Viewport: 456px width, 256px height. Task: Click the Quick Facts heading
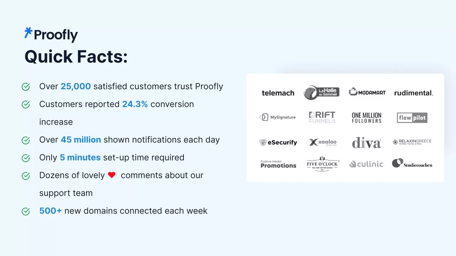(76, 57)
